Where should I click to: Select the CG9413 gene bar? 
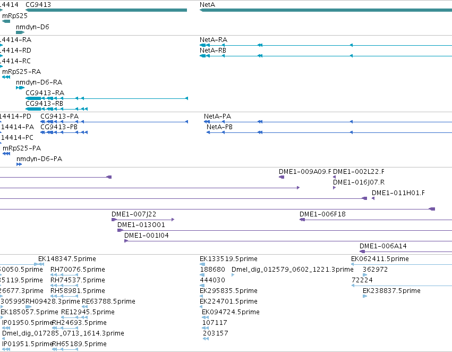[106, 10]
